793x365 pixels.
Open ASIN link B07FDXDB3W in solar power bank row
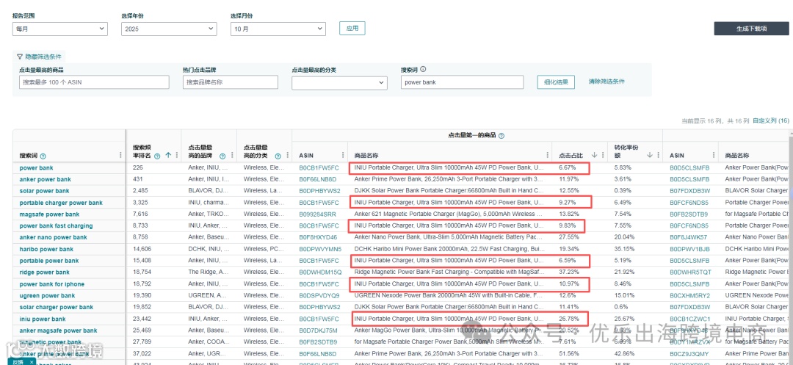[690, 191]
